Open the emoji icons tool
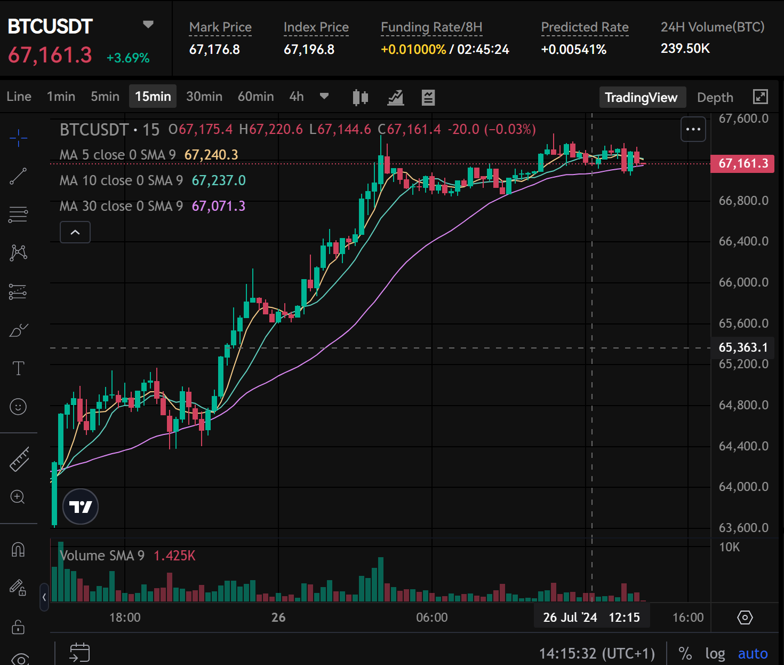 tap(18, 407)
